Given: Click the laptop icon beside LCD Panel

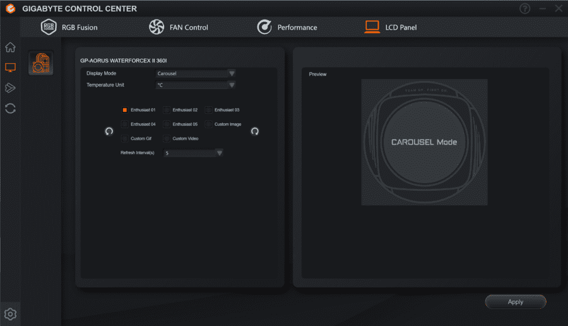Looking at the screenshot, I should pyautogui.click(x=372, y=27).
